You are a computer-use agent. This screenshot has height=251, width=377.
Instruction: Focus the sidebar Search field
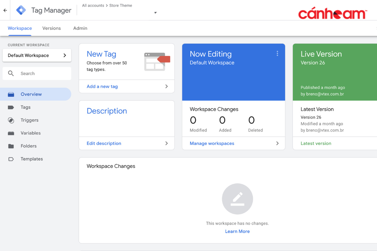37,73
